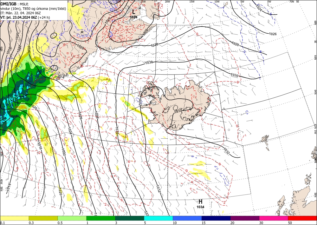Click the 'H' high pressure symbol
Image resolution: width=317 pixels, height=225 pixels.
coord(200,202)
